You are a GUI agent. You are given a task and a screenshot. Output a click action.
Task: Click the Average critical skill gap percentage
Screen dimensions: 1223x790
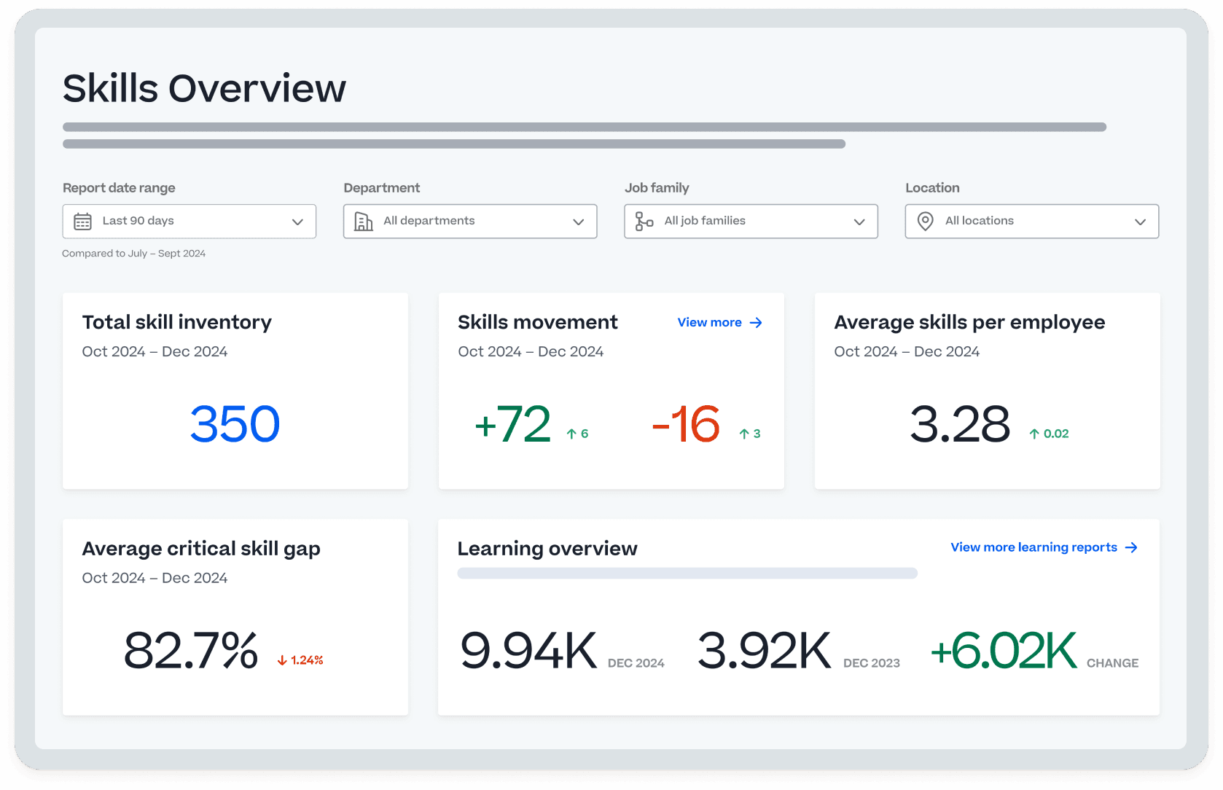[x=190, y=651]
